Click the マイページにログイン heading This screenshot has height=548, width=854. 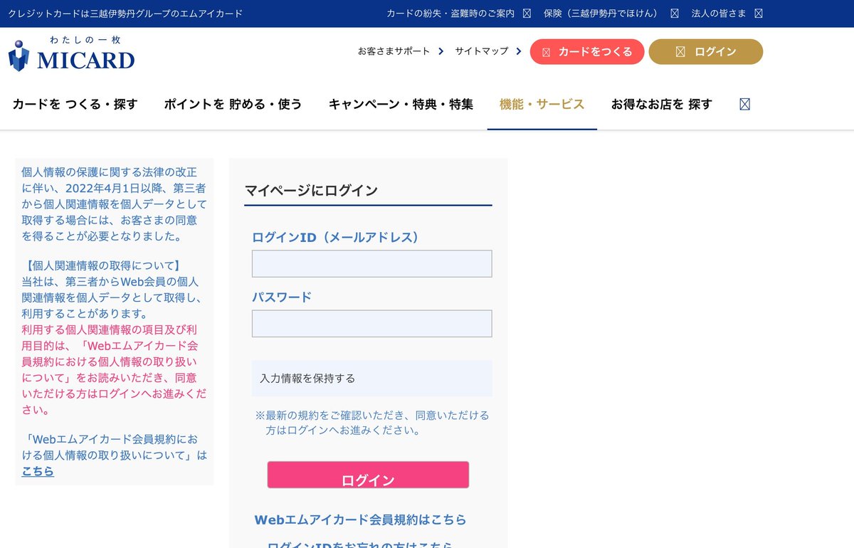click(x=311, y=190)
